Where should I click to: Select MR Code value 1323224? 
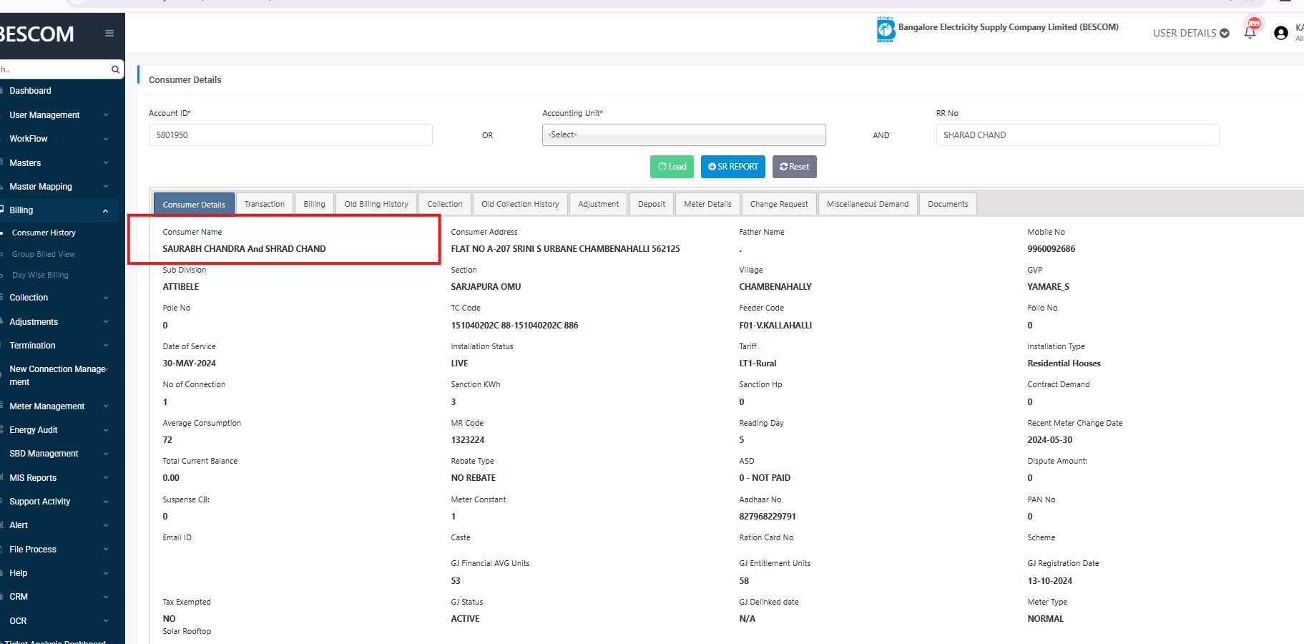468,440
